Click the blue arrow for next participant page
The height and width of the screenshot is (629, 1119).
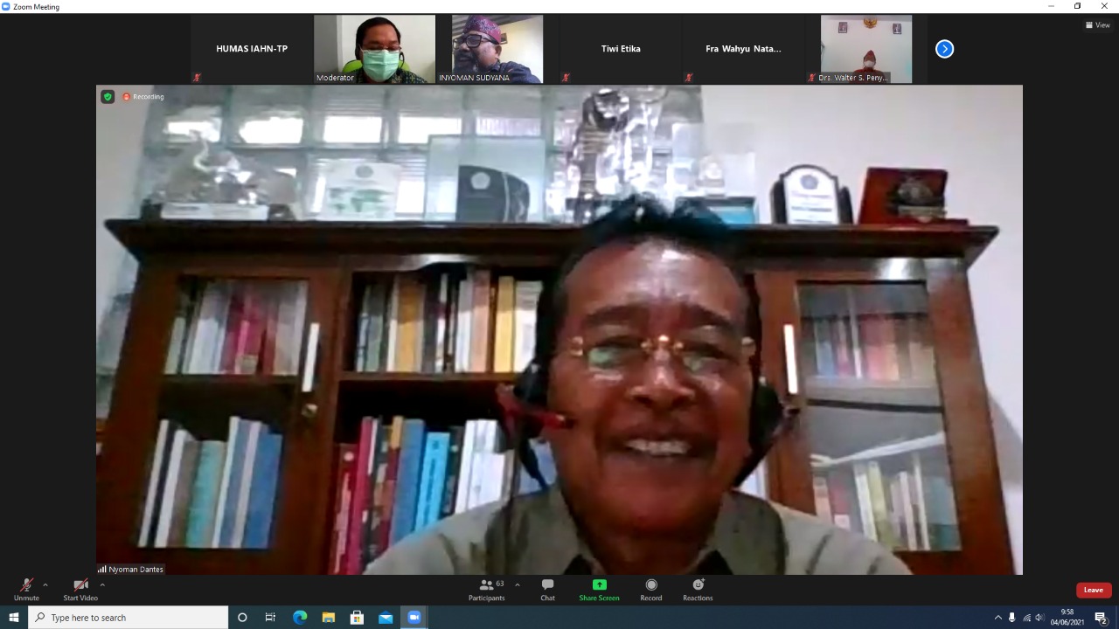tap(944, 49)
